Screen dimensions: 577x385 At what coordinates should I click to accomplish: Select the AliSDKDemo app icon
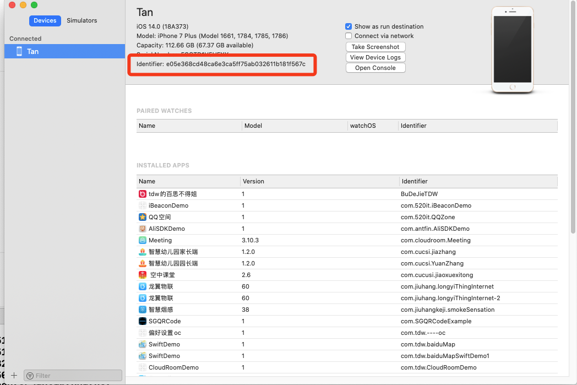(140, 229)
